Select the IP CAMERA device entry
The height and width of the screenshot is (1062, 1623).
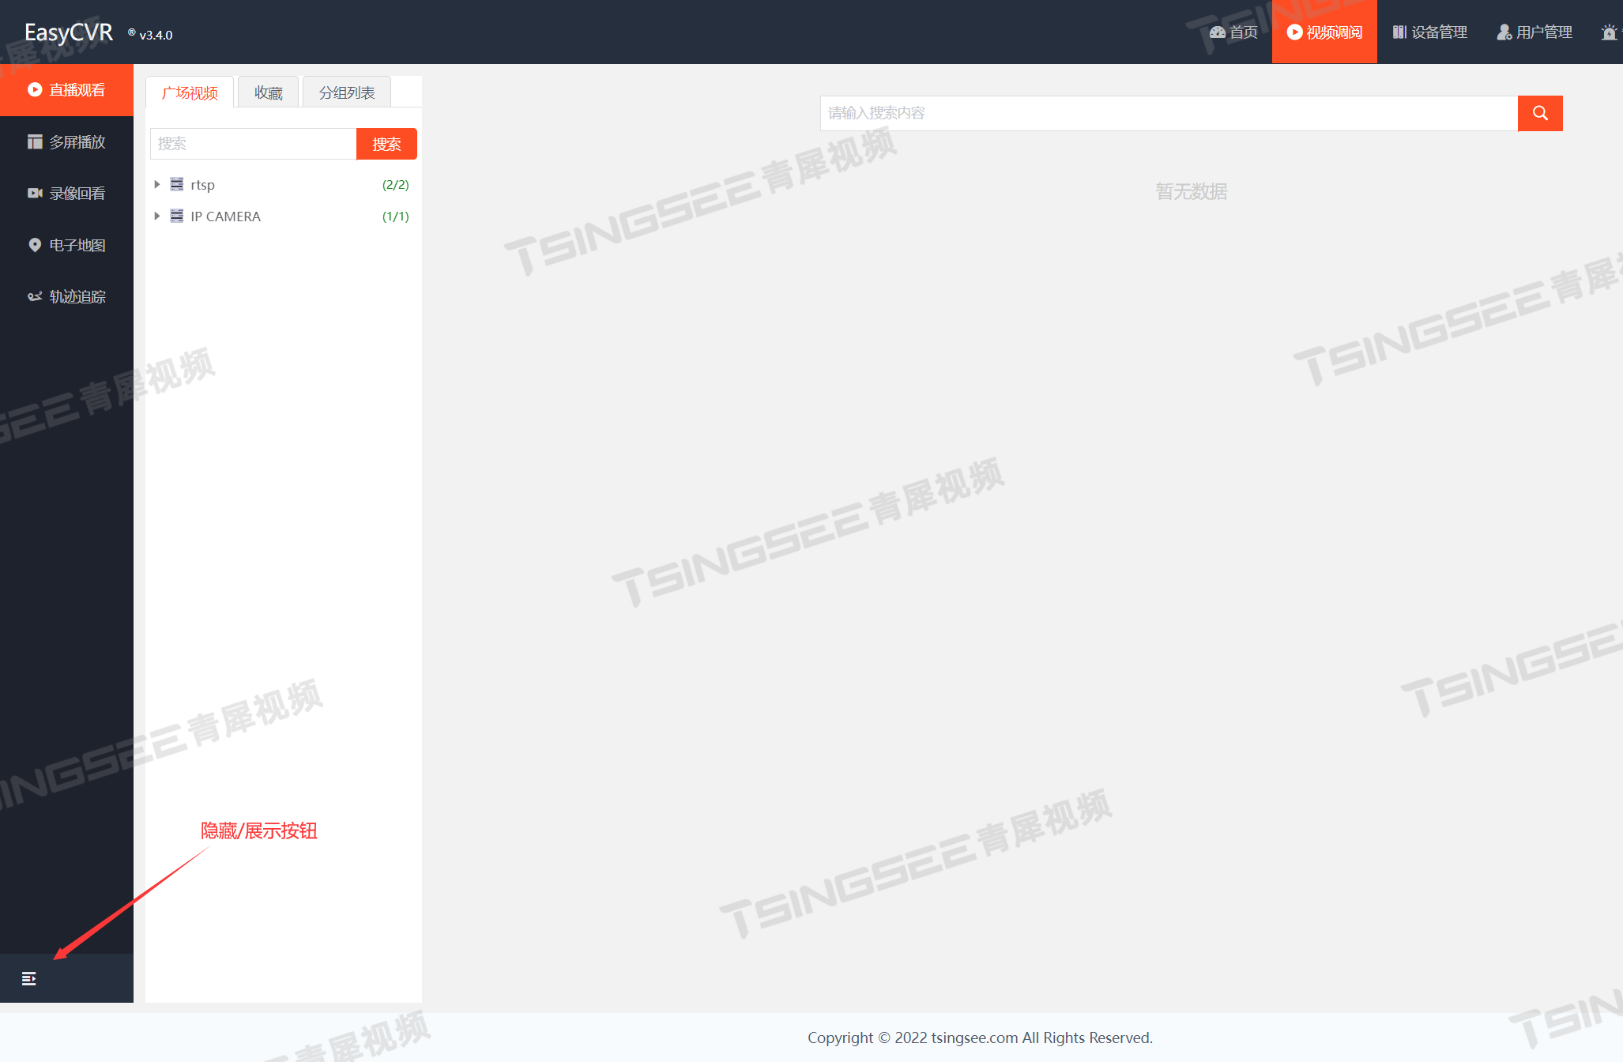(x=225, y=217)
